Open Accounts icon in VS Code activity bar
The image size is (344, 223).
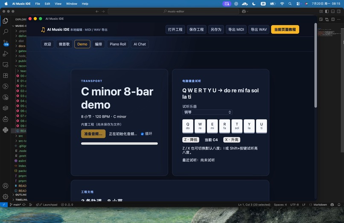6,186
